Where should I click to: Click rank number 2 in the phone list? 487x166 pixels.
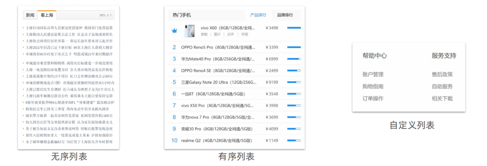tap(174, 47)
